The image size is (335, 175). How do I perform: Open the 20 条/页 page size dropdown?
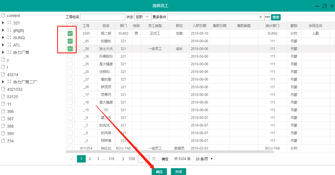(204, 159)
